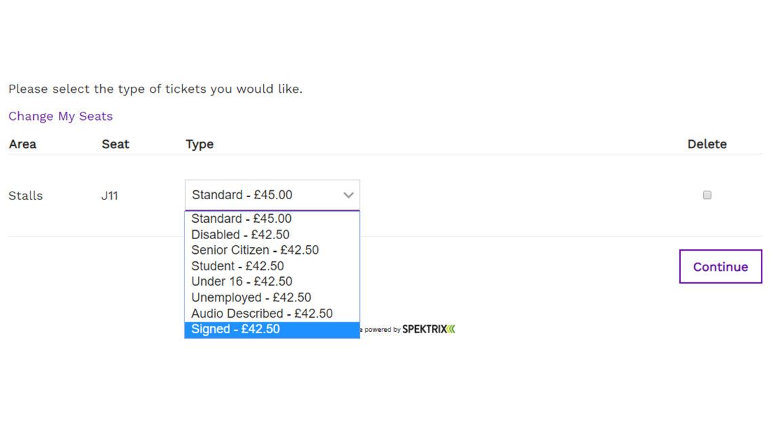Open the Change My Seats link
The width and height of the screenshot is (773, 426).
tap(60, 116)
